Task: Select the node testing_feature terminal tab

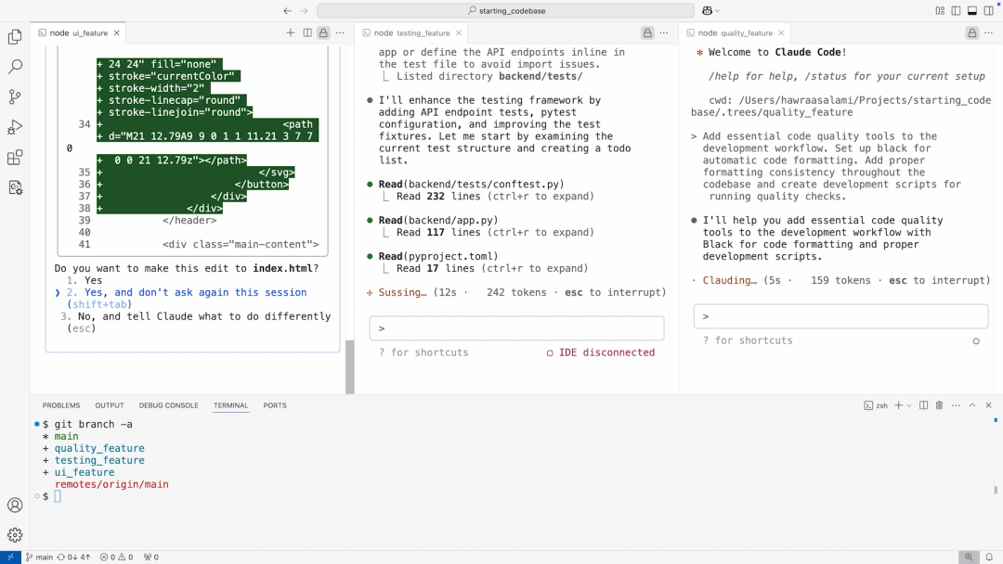Action: (x=411, y=32)
